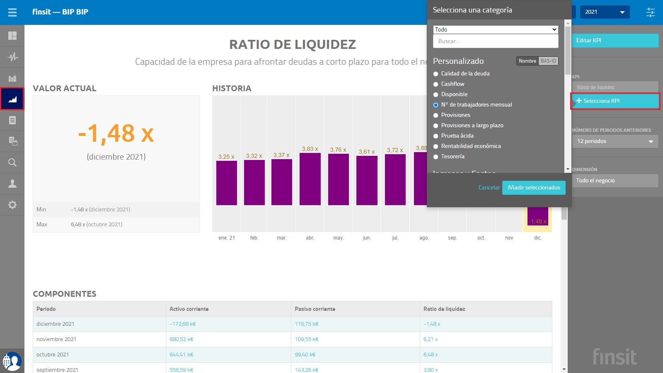Screen dimensions: 663x373
Task: Select the Cashflow radio option
Action: (x=436, y=84)
